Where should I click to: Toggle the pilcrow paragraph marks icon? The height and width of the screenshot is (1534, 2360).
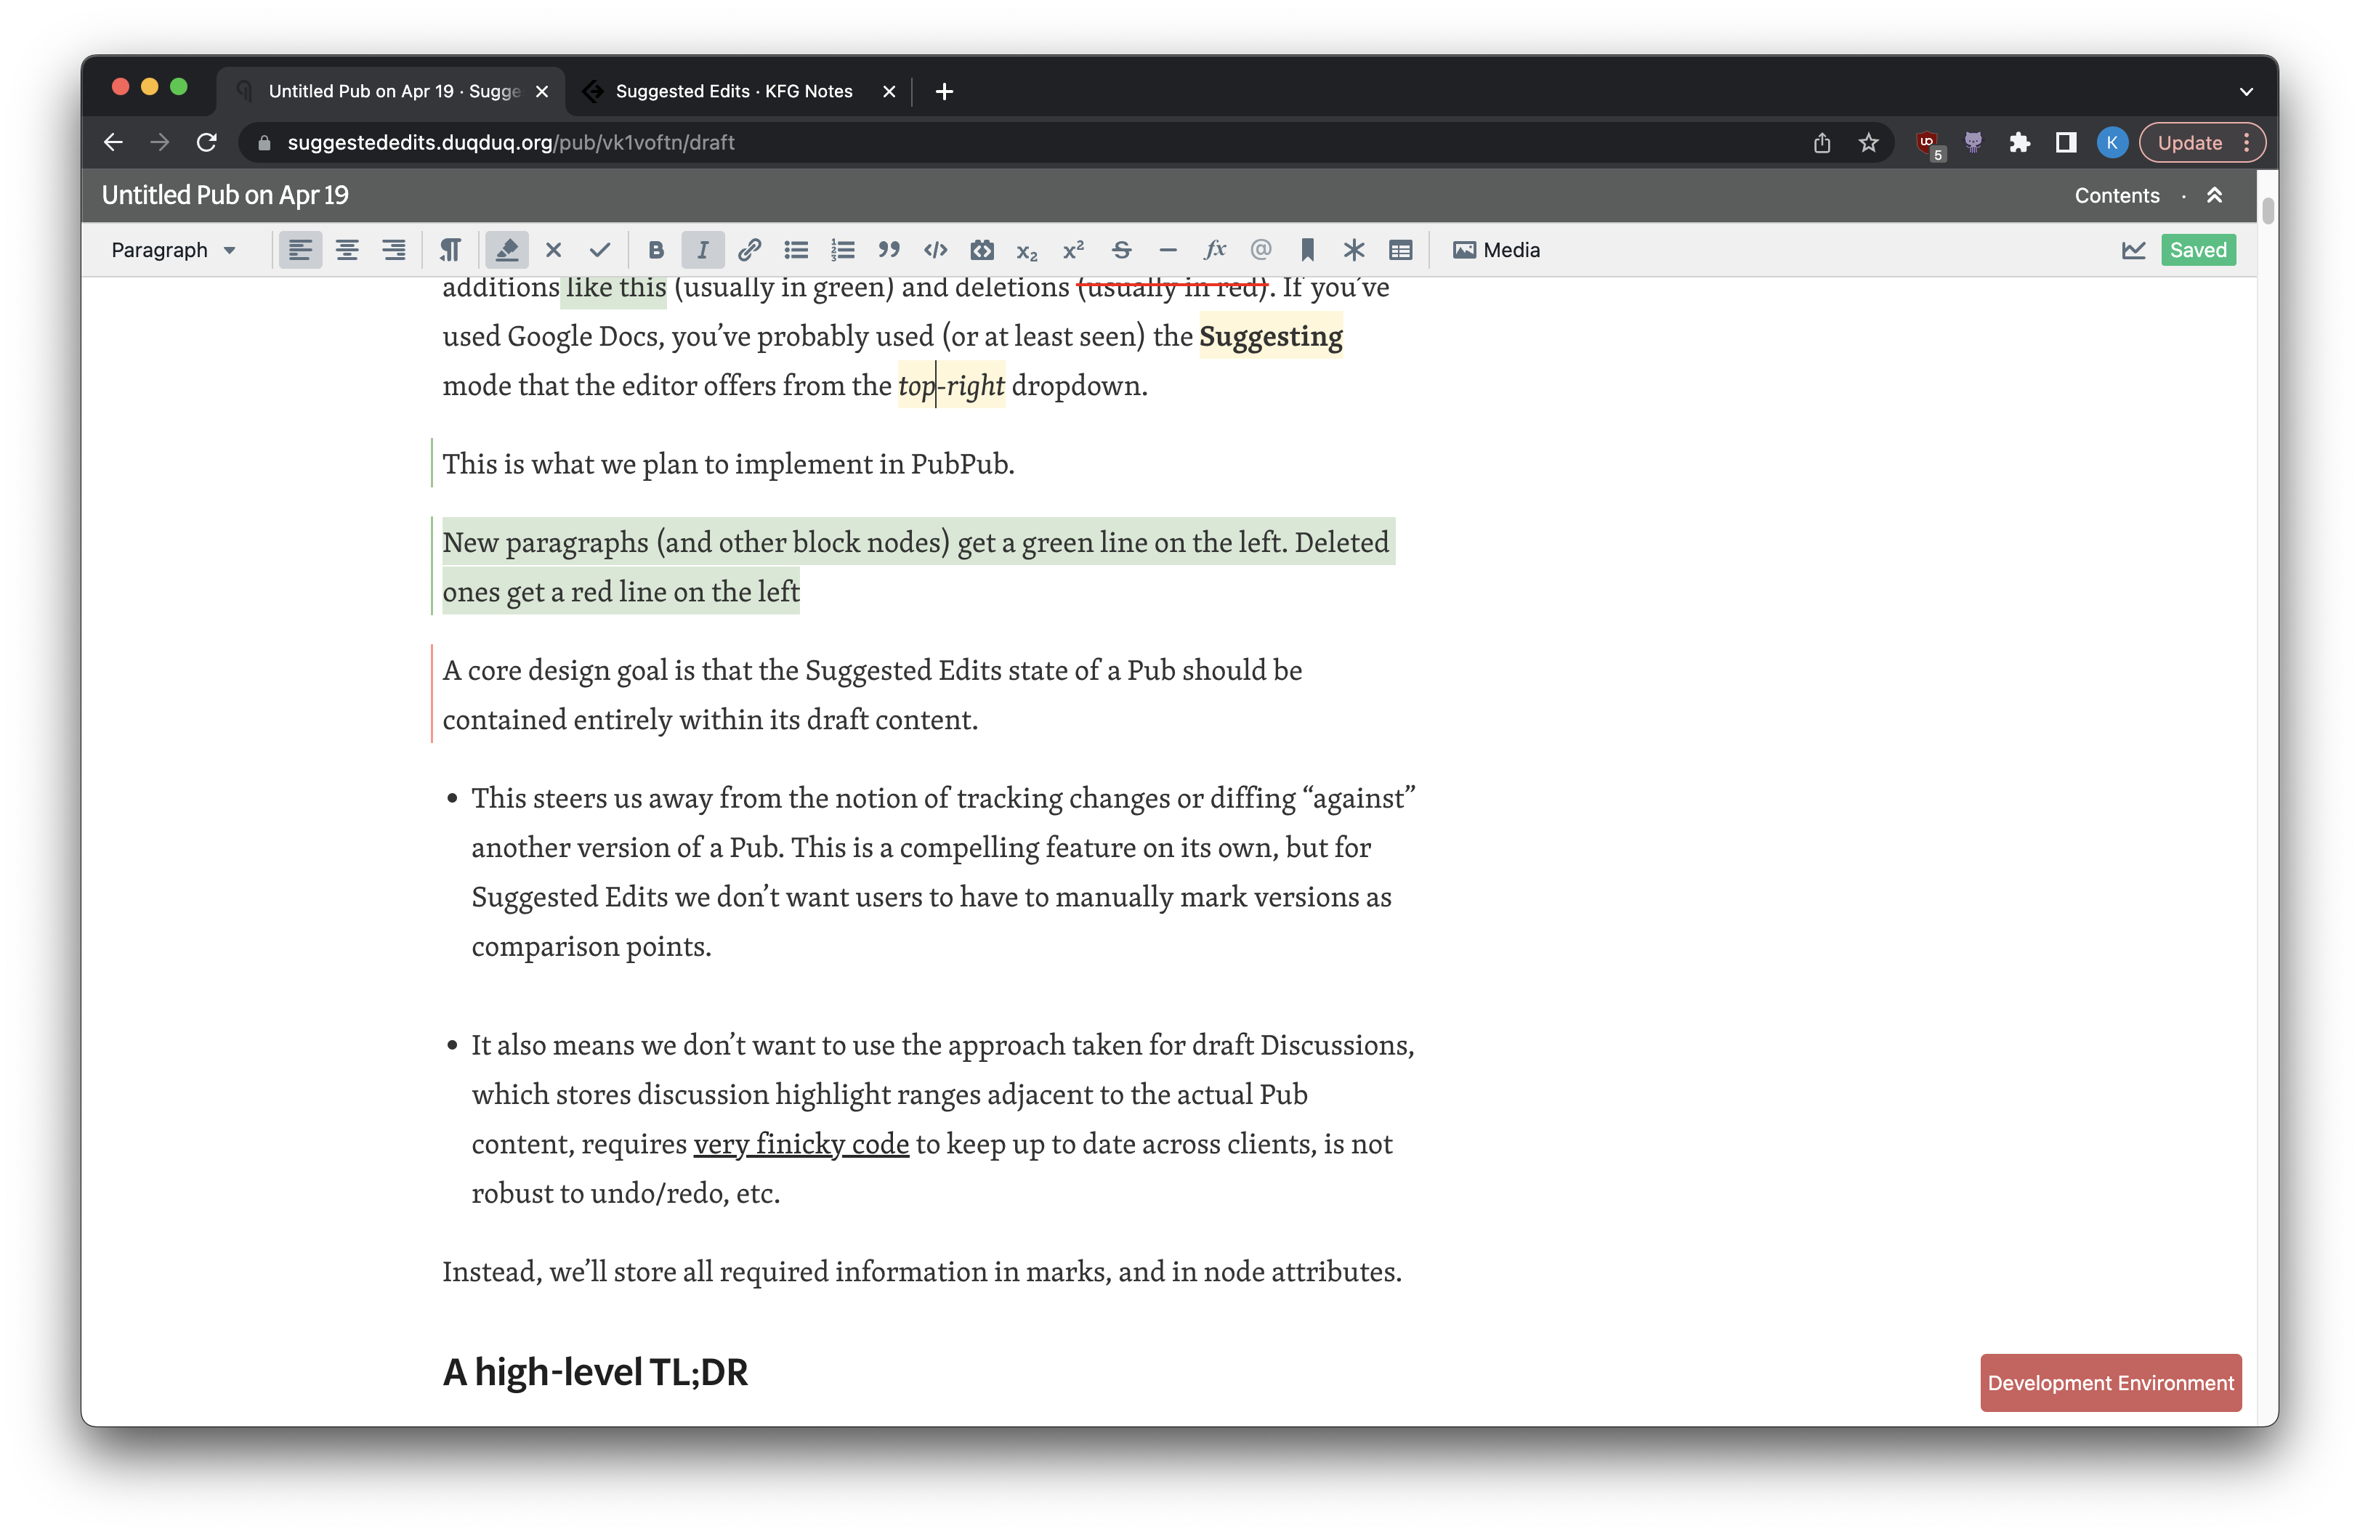pos(450,250)
